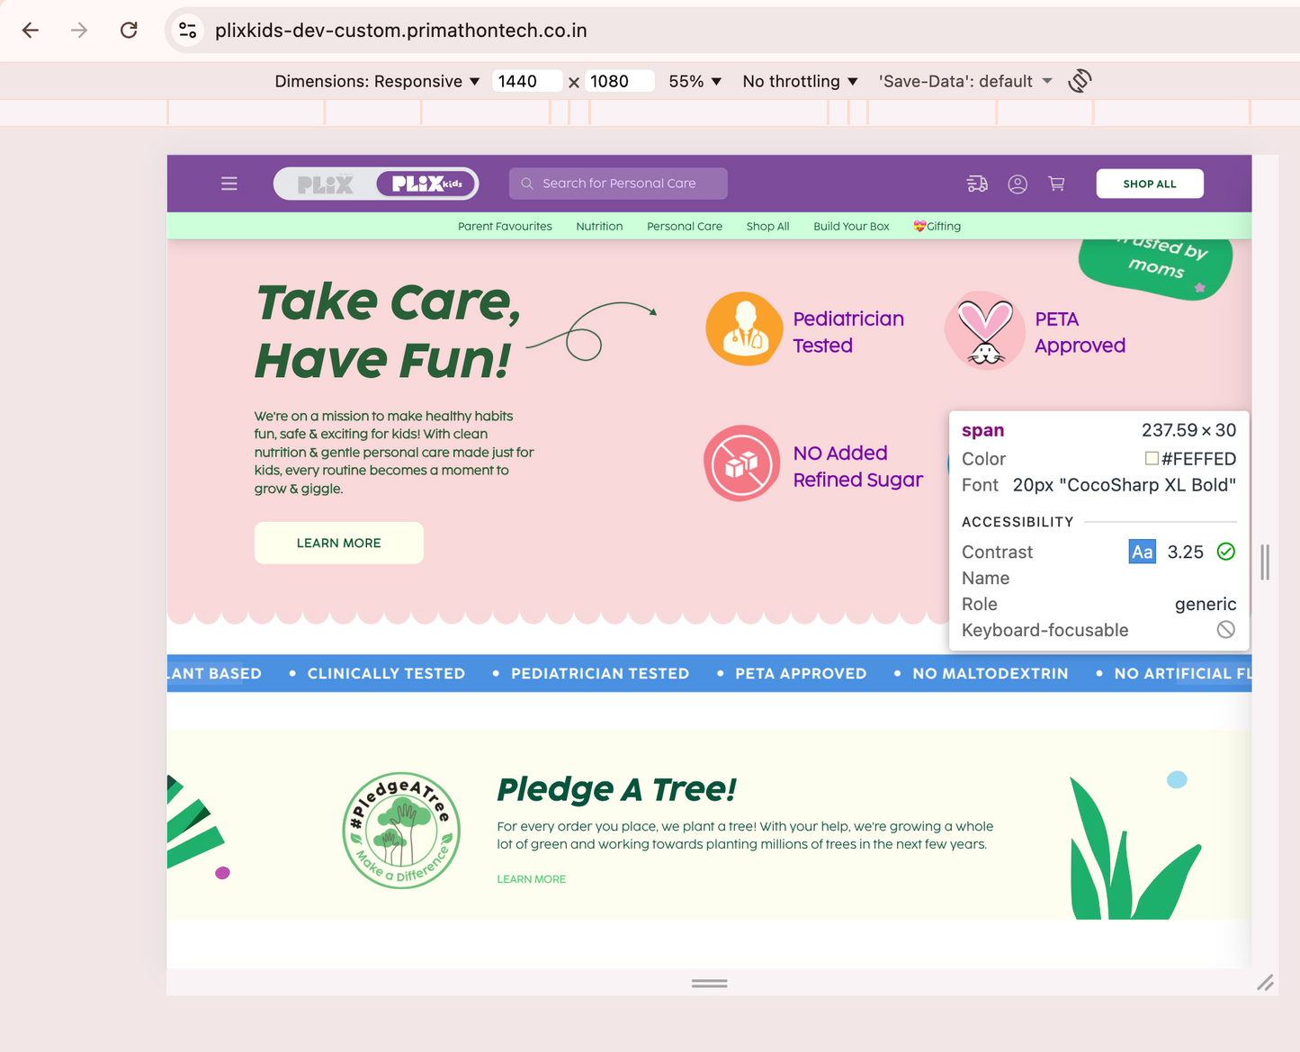
Task: Click the rotate viewport icon
Action: [x=1080, y=81]
